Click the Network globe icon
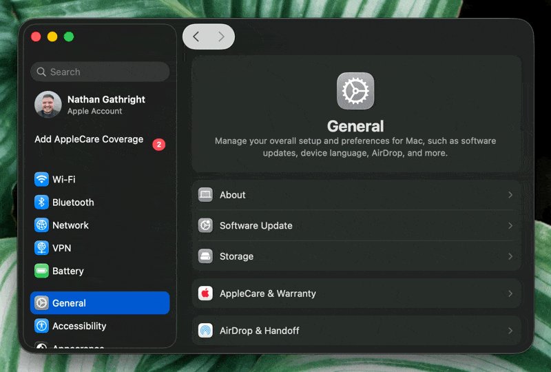The image size is (551, 372). pos(41,225)
